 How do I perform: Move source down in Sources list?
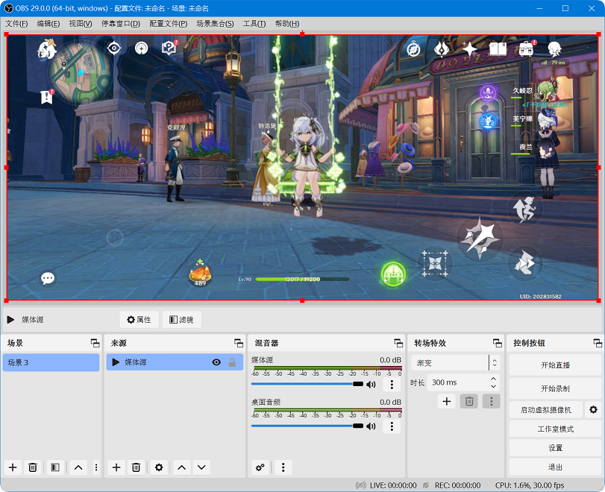202,467
